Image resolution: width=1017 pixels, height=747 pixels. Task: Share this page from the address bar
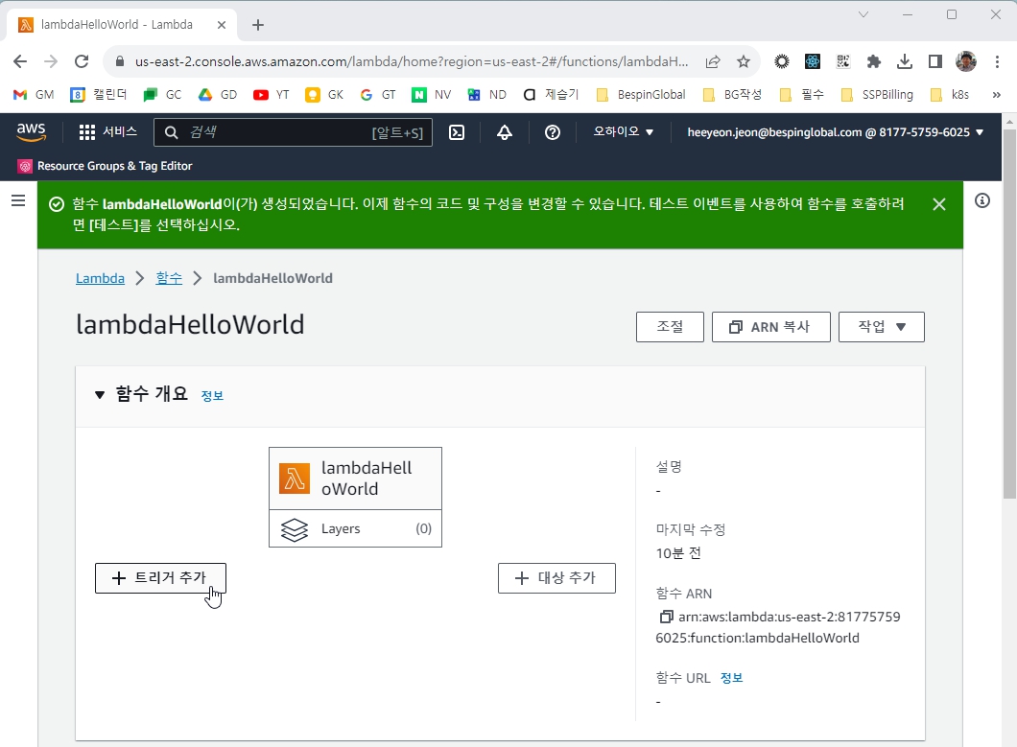[713, 61]
